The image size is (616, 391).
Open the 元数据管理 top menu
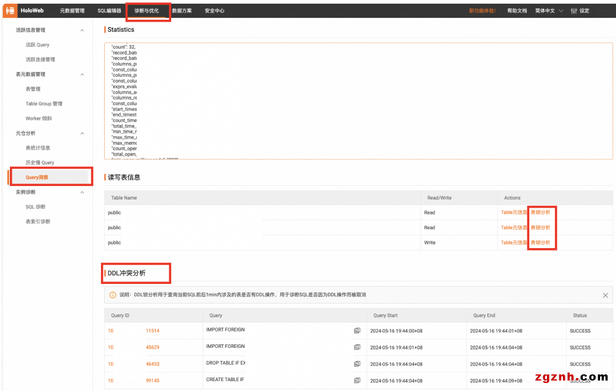point(72,10)
